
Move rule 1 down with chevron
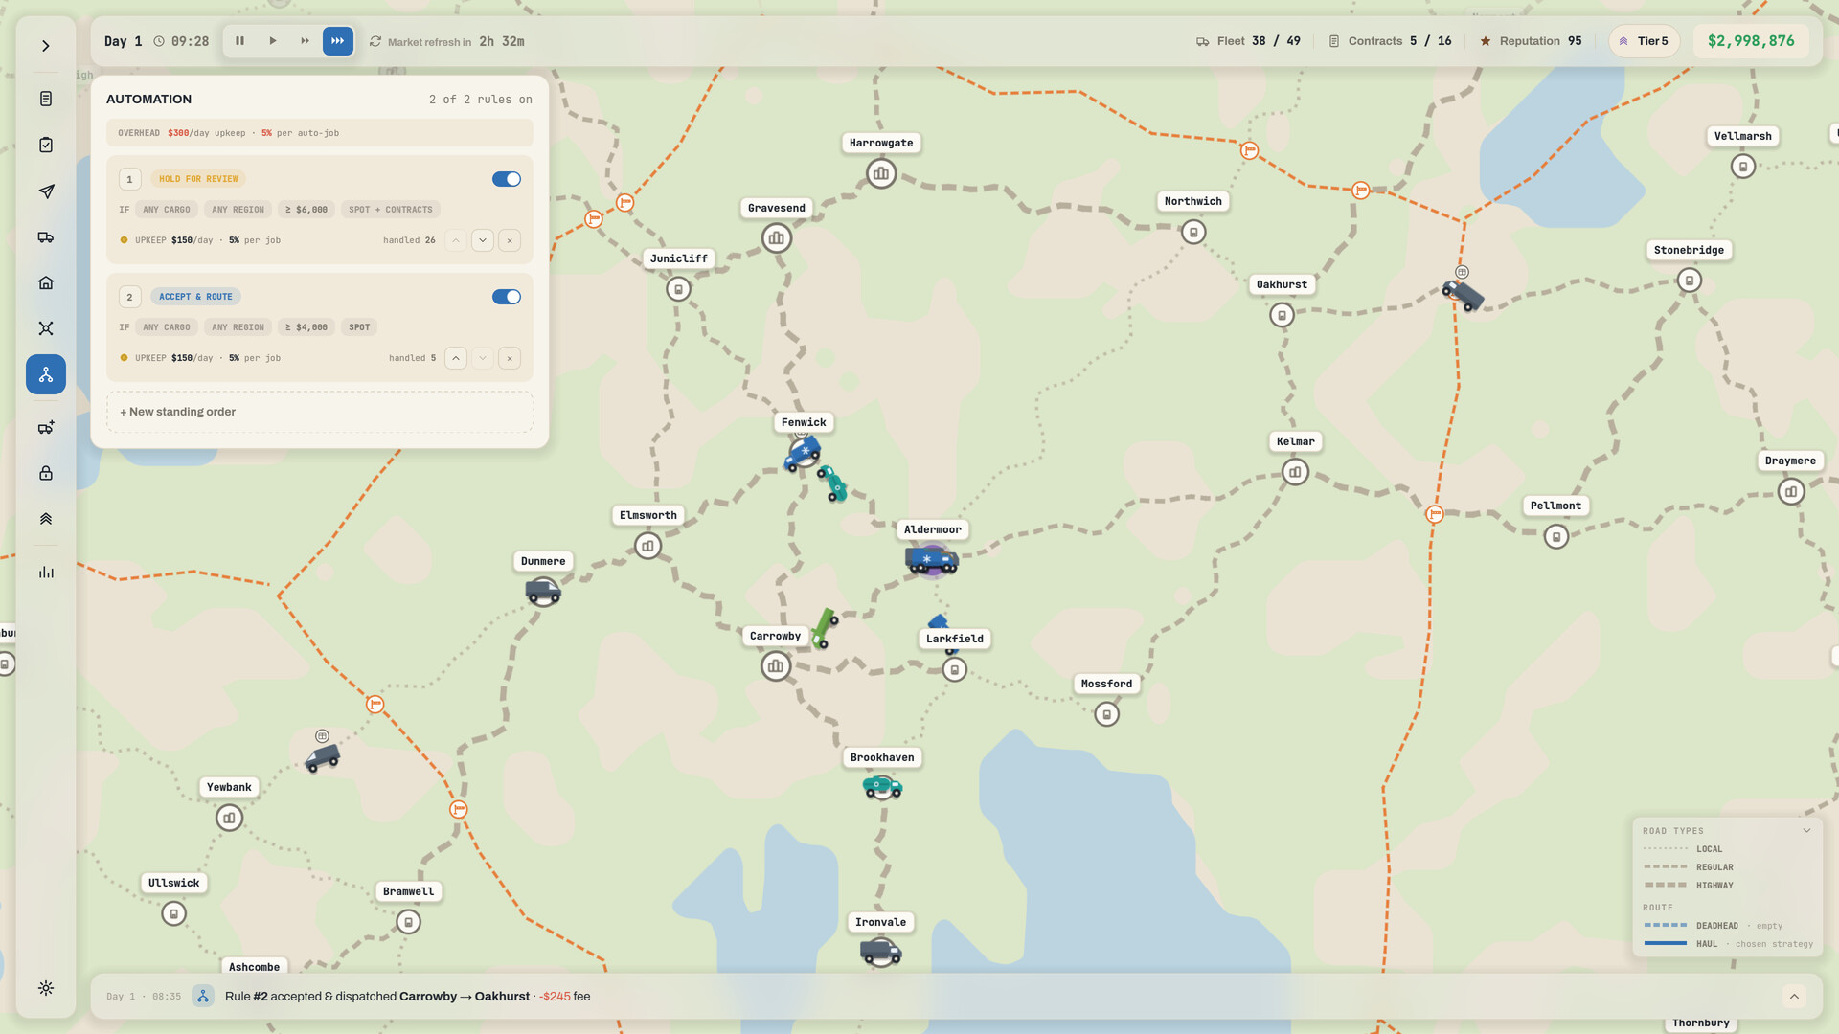point(483,240)
